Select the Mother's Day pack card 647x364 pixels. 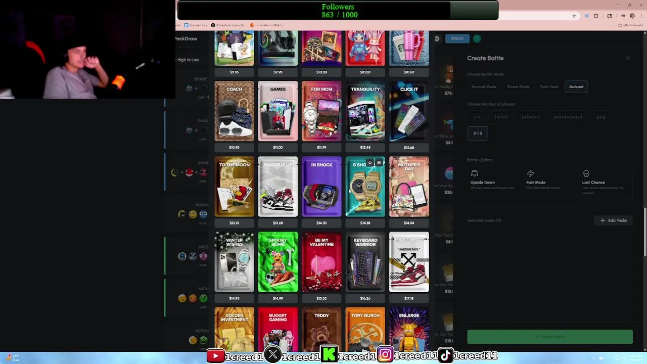tap(409, 187)
